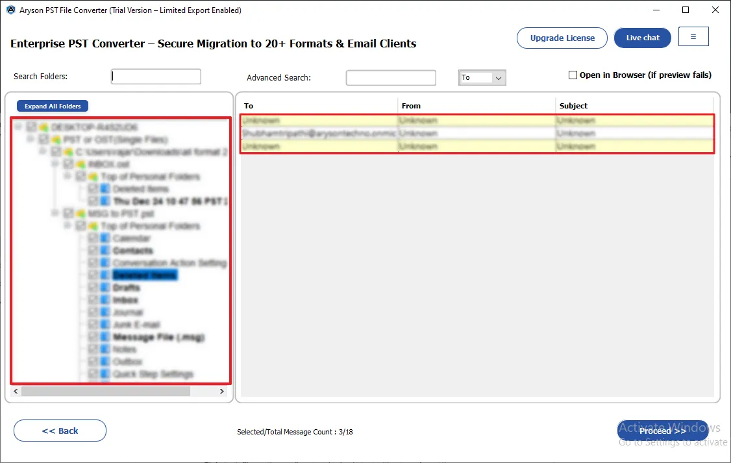Collapse the PST or OST(Single Files) node
The image size is (731, 463).
tap(31, 139)
